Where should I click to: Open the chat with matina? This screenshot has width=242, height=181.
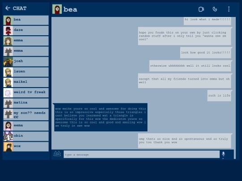coord(26,103)
